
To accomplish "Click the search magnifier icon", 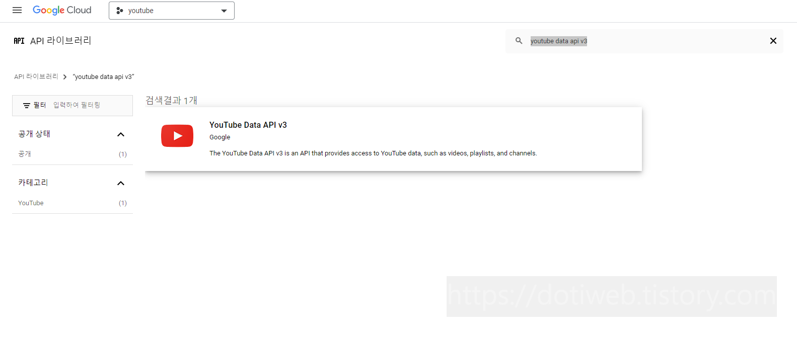I will (x=519, y=41).
